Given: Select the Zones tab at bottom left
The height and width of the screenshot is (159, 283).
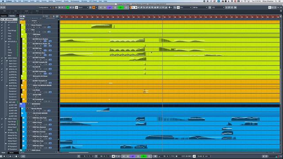Looking at the screenshot, I should click(x=11, y=153).
